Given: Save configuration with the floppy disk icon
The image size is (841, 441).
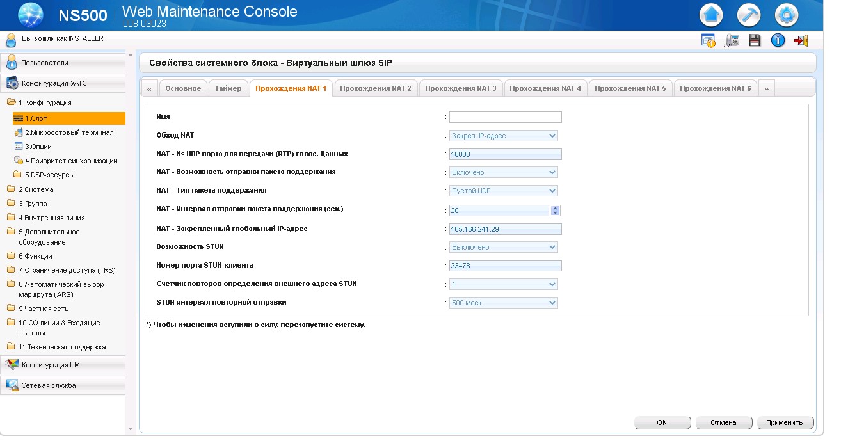Looking at the screenshot, I should tap(755, 40).
